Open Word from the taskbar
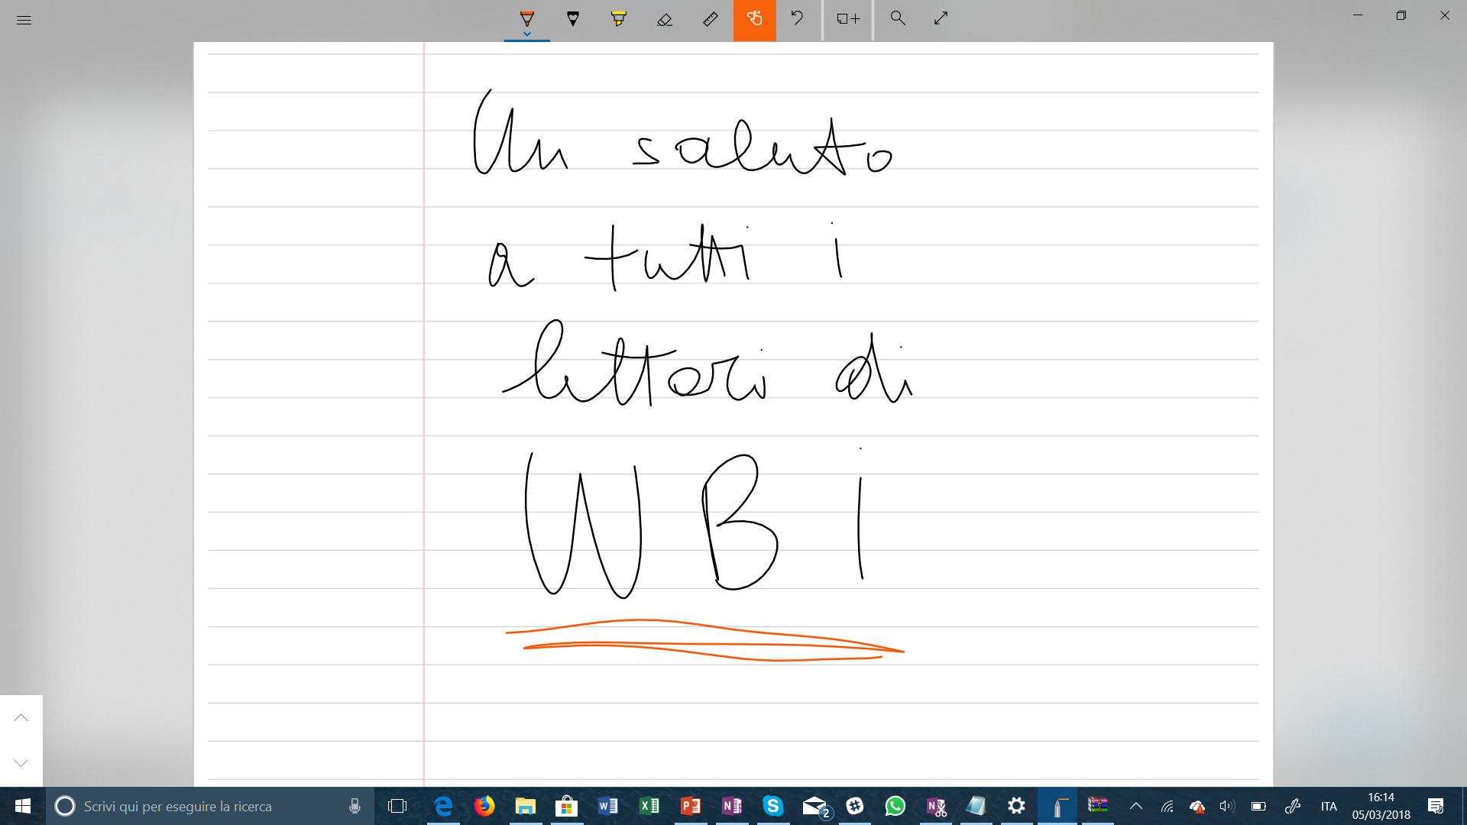The height and width of the screenshot is (825, 1467). (x=608, y=806)
